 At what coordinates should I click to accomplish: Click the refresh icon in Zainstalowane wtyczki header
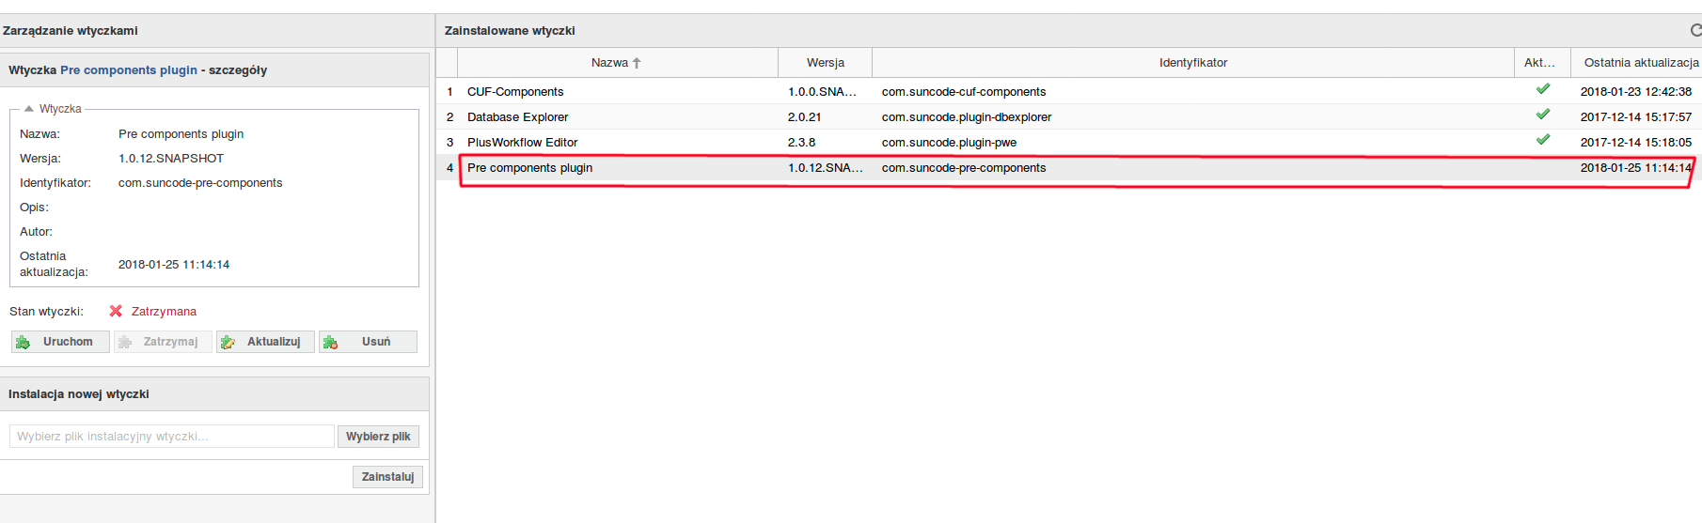(1695, 30)
